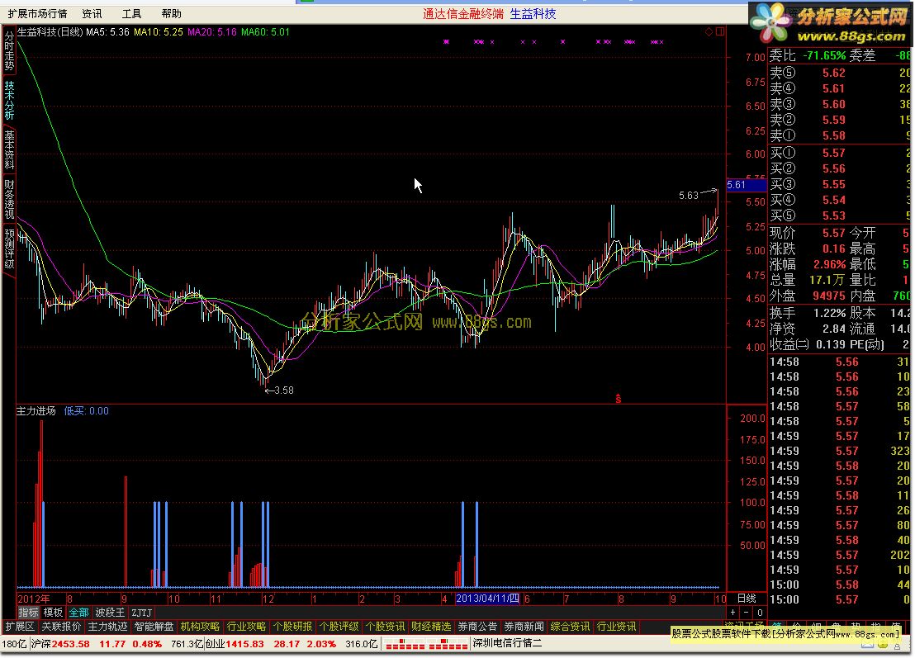
Task: Click the 5.63 high price annotation
Action: (689, 196)
